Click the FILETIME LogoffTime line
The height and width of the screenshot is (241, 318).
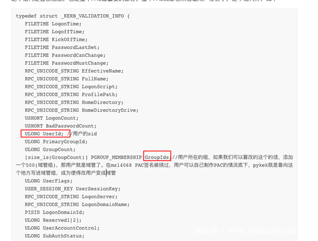pos(55,32)
